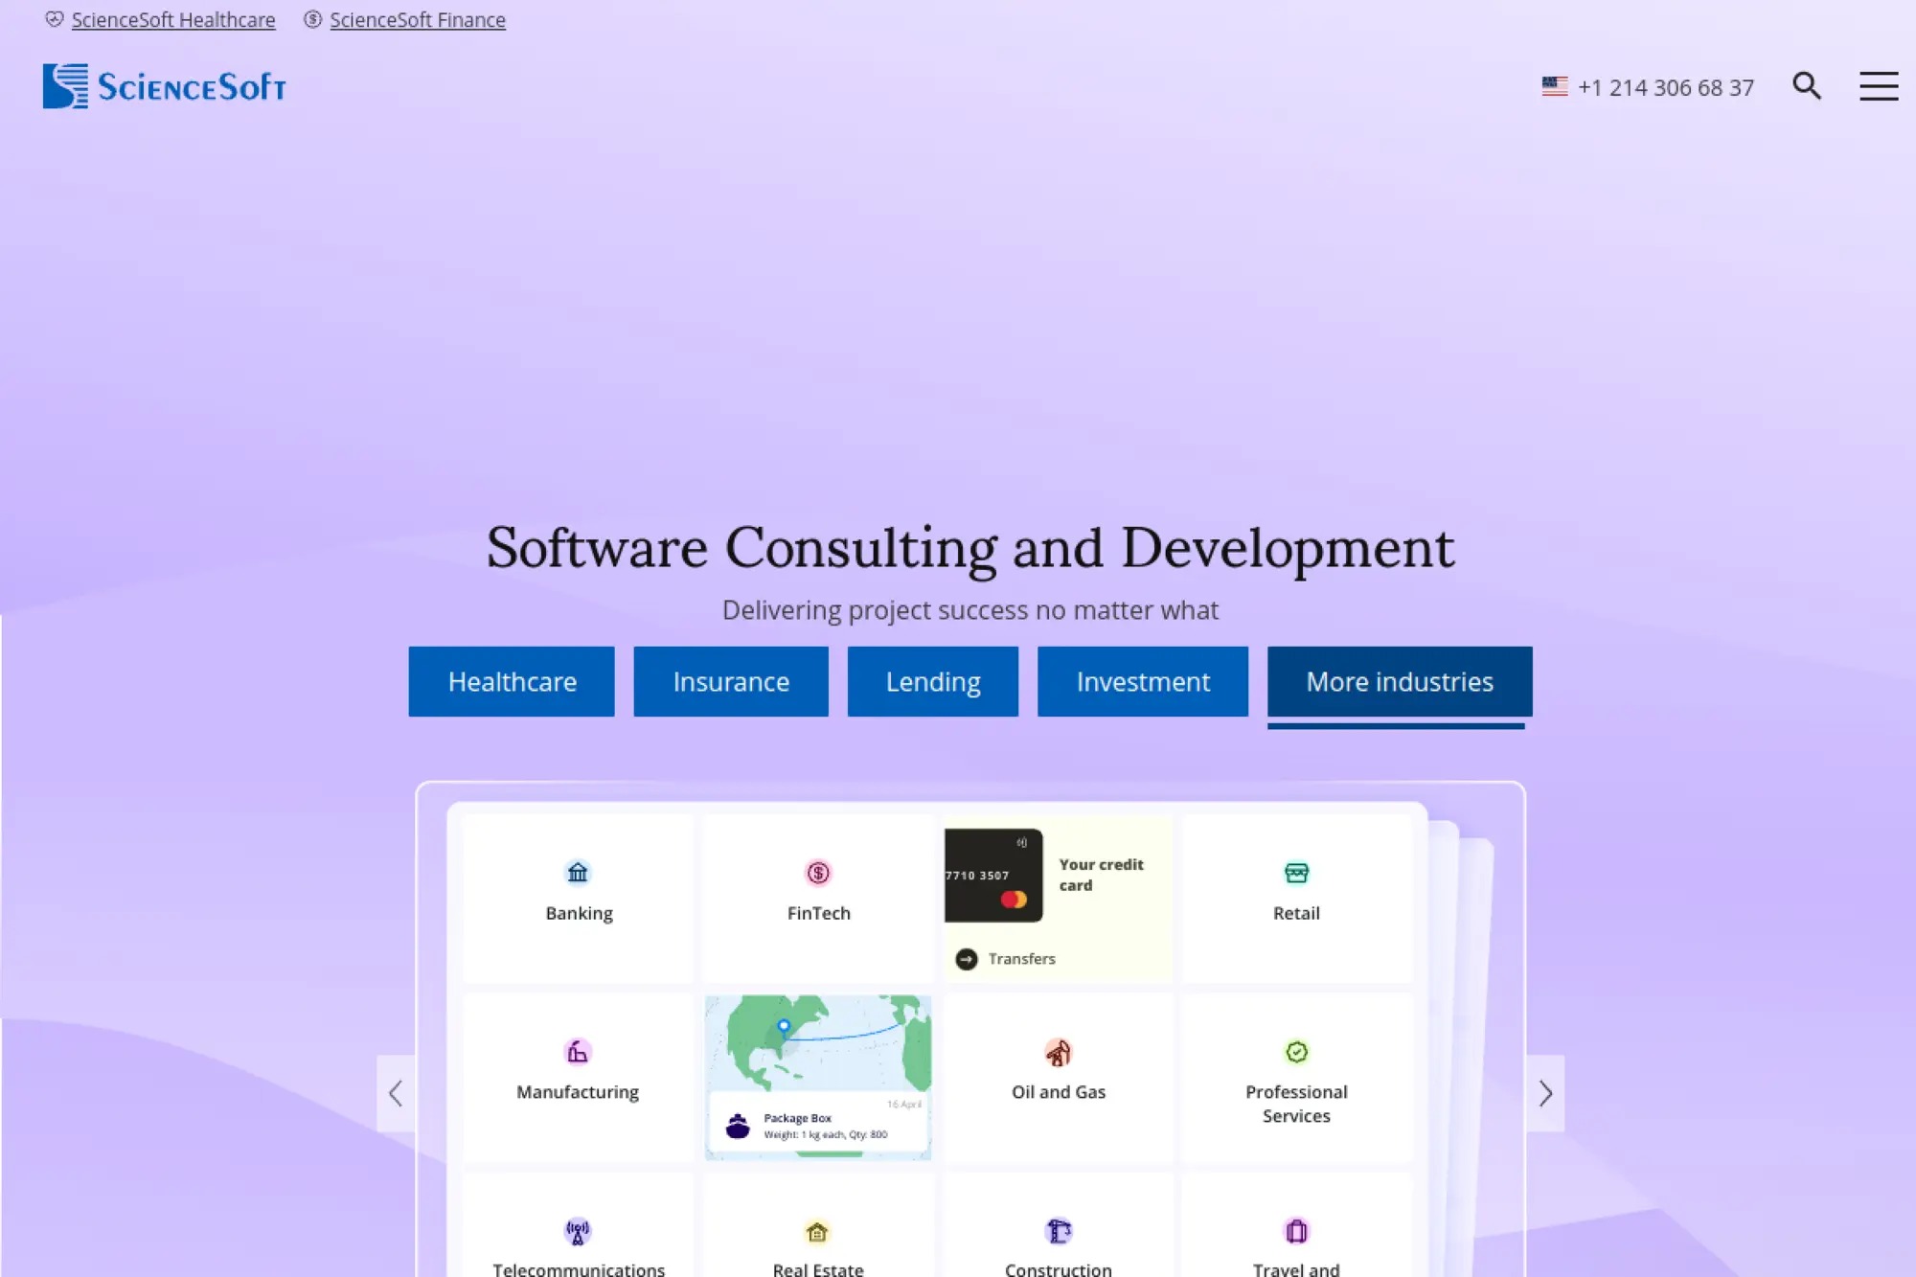The height and width of the screenshot is (1277, 1916).
Task: Click the FinTech dollar icon
Action: pyautogui.click(x=817, y=873)
